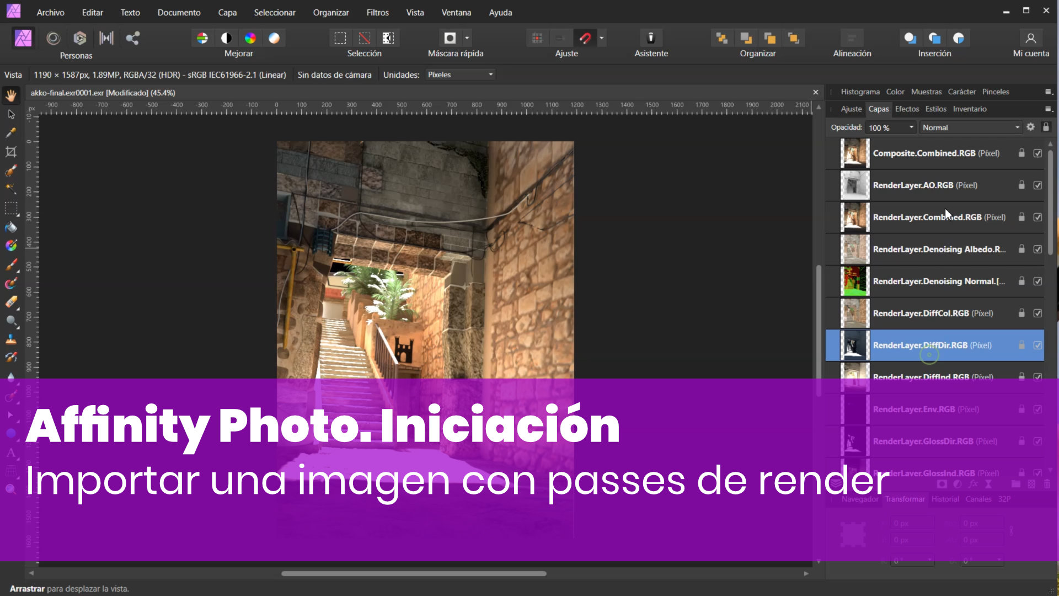
Task: Apply Auto Colors enhancement
Action: (x=250, y=38)
